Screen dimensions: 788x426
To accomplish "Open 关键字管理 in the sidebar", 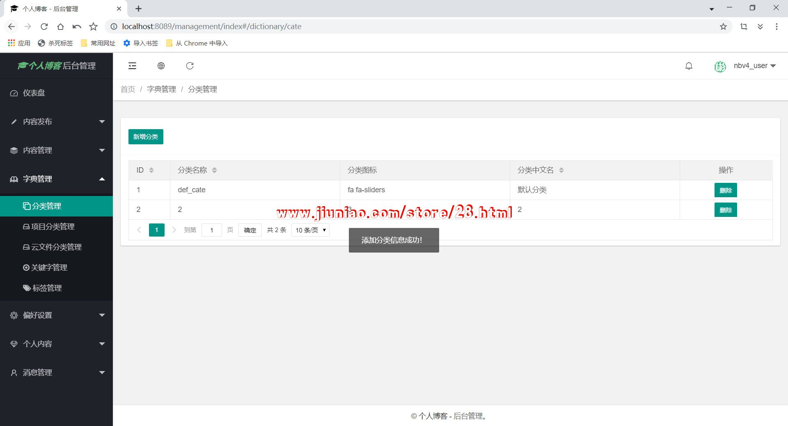I will 56,268.
